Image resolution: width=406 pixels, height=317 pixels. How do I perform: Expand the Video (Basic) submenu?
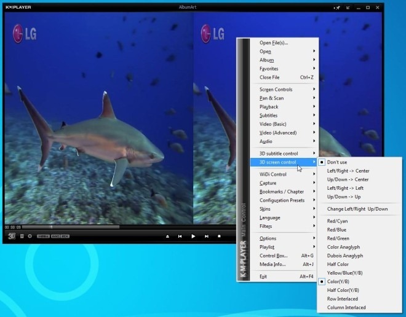(284, 124)
